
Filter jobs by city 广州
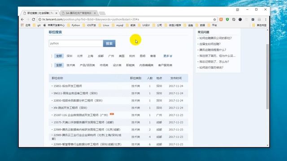click(x=111, y=56)
